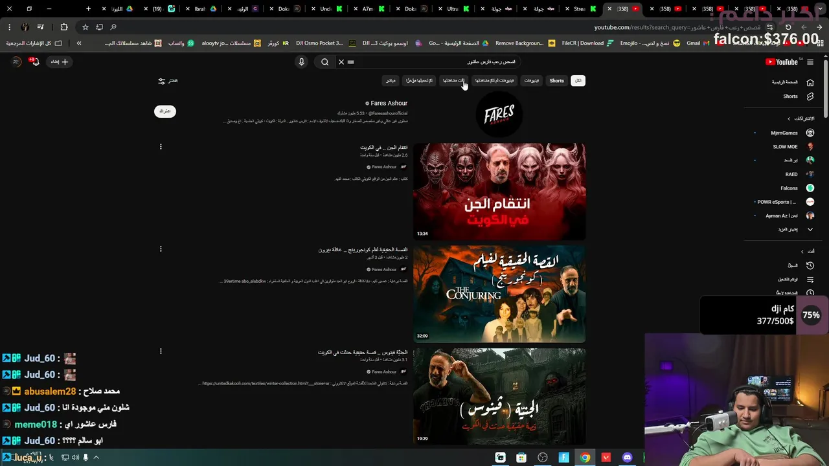Expand the You section header arrow
Viewport: 829px width, 466px height.
(802, 251)
